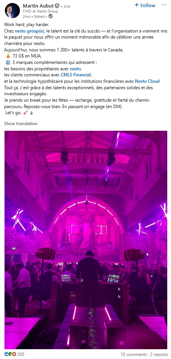Click the heart reaction icon
The image size is (171, 359).
click(14, 354)
